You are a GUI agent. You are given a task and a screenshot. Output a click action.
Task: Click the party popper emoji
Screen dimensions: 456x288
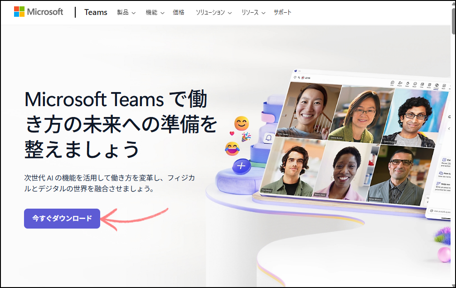pyautogui.click(x=246, y=137)
